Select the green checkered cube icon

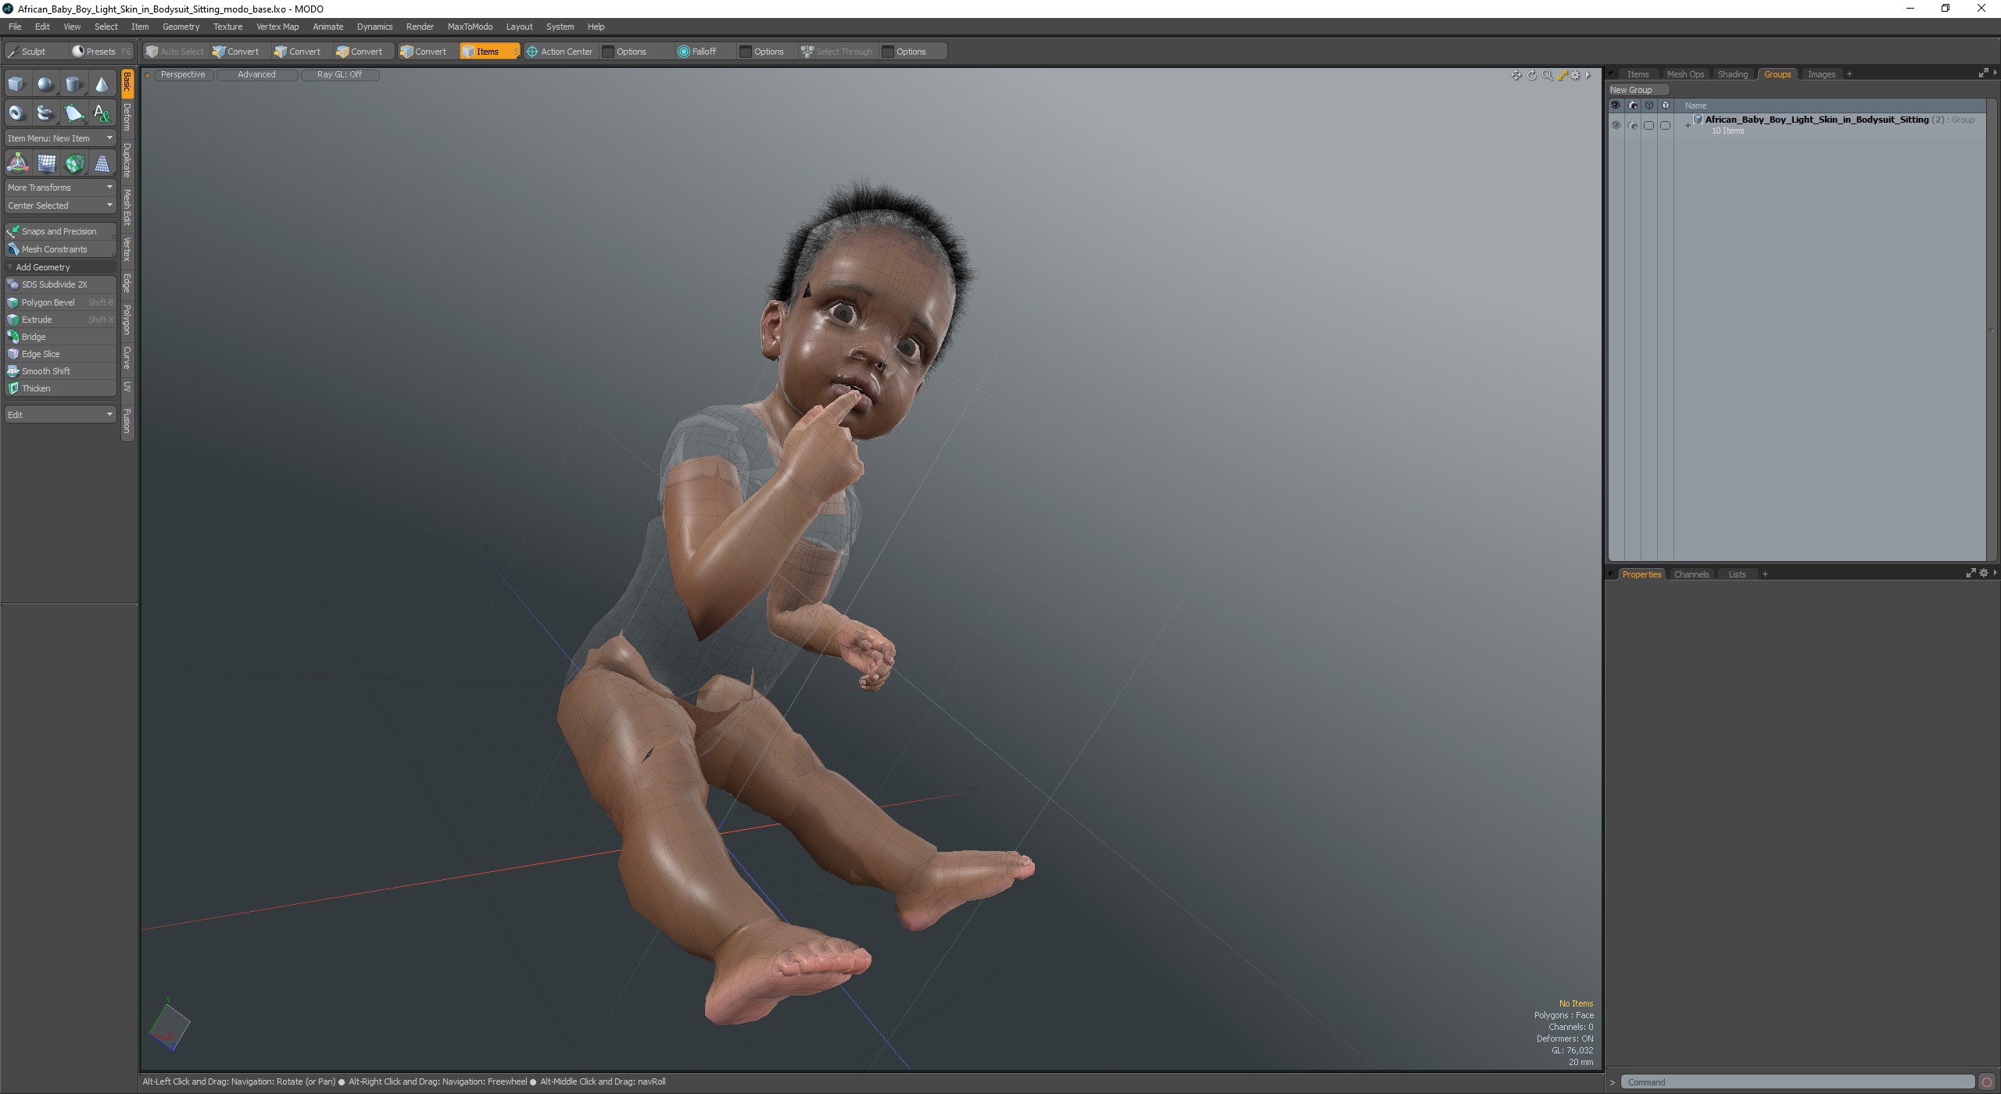coord(74,163)
